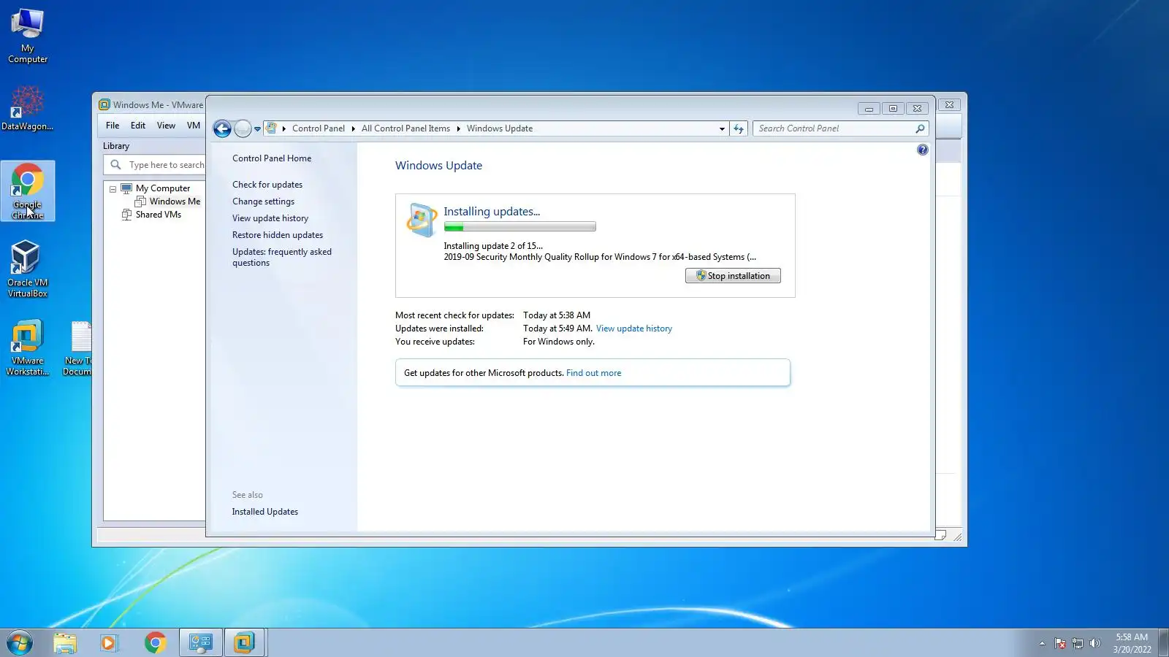This screenshot has height=657, width=1169.
Task: Open View menu in VMware window
Action: click(x=166, y=126)
